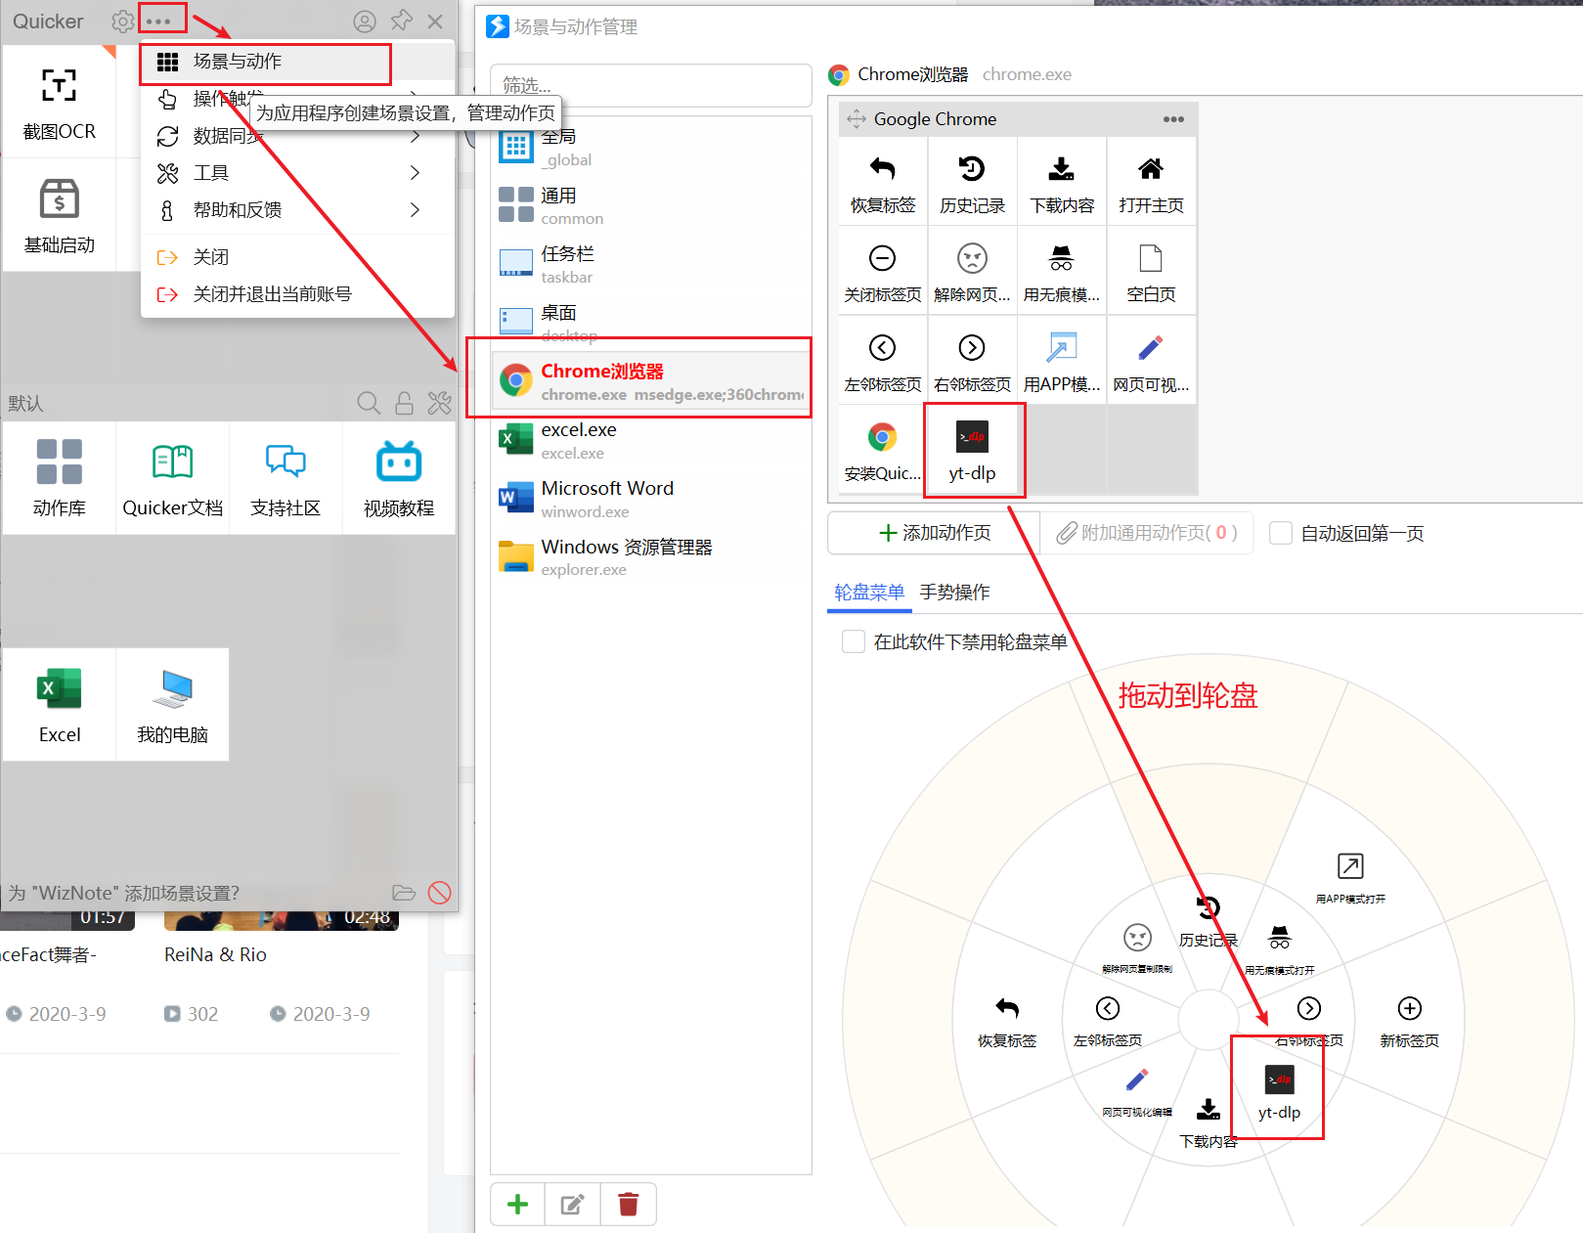Select the 任务栏 taskbar scene

(651, 264)
